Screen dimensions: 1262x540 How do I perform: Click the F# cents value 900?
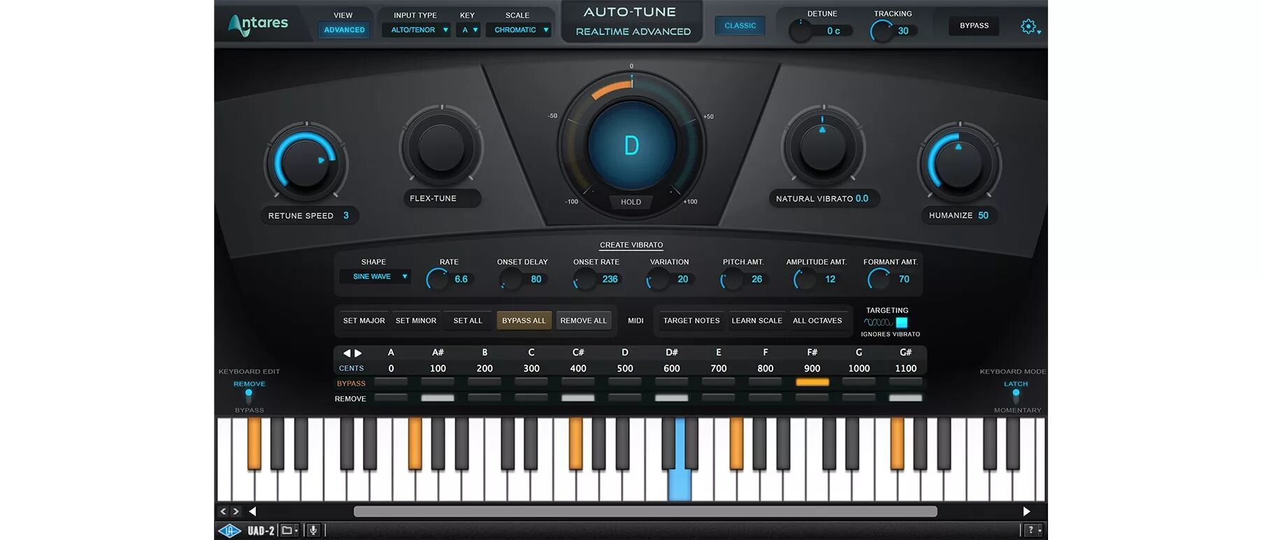click(x=812, y=369)
